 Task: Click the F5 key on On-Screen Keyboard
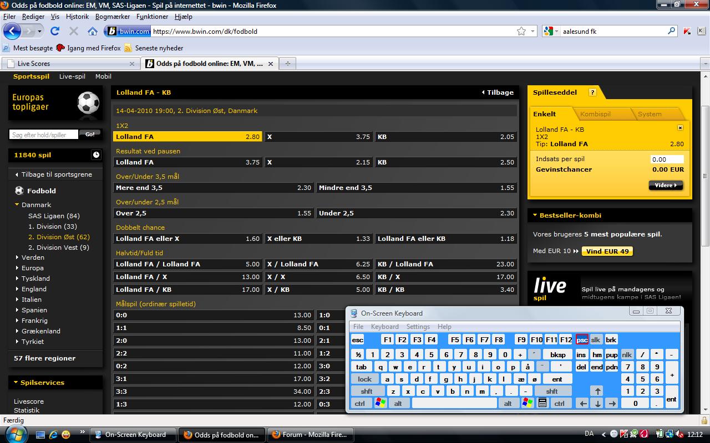455,340
